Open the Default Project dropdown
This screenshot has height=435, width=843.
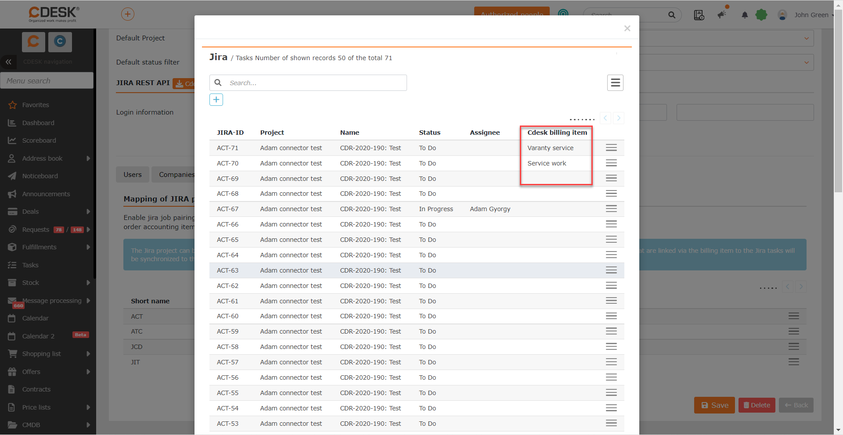[x=807, y=38]
